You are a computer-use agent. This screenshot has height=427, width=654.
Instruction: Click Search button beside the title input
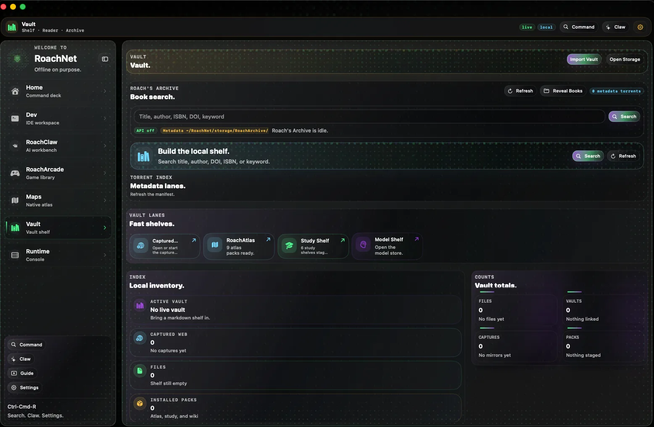tap(624, 116)
